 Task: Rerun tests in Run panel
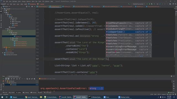click(x=3, y=79)
